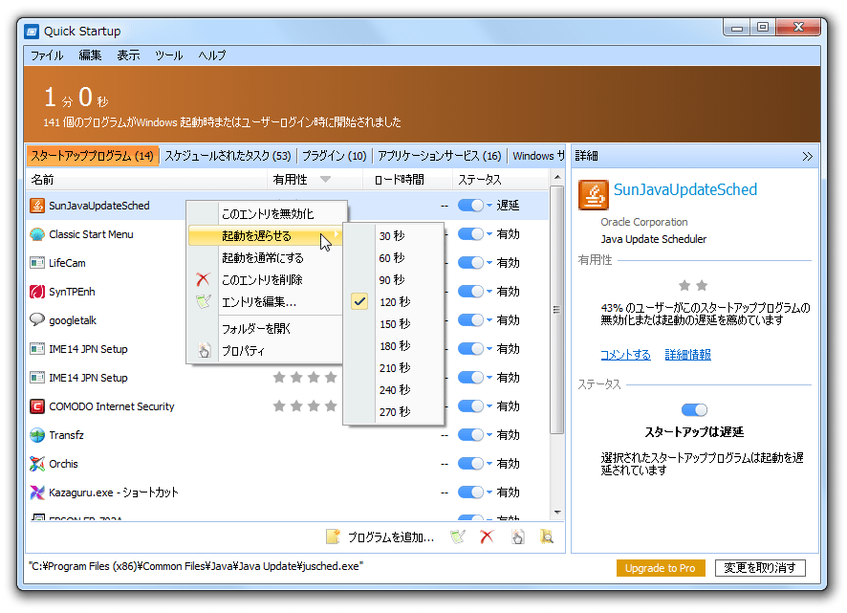Click the edit entry icon in bottom toolbar
This screenshot has height=613, width=847.
point(458,536)
